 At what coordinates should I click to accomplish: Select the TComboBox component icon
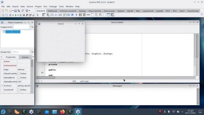(84, 15)
